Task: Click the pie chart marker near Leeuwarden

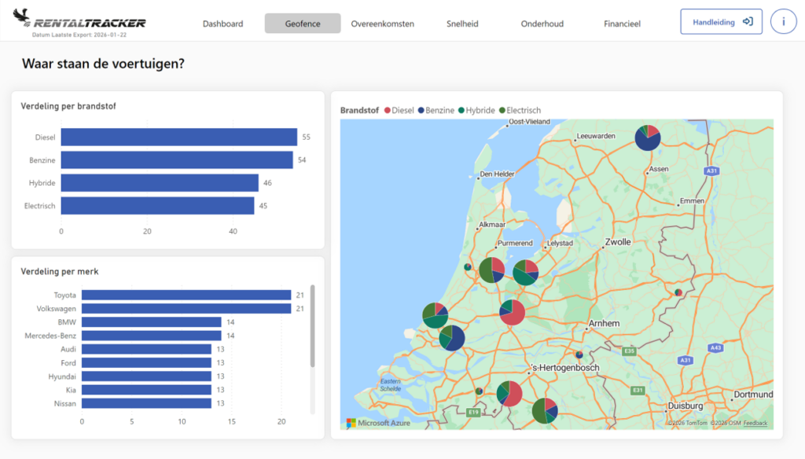Action: coord(648,138)
